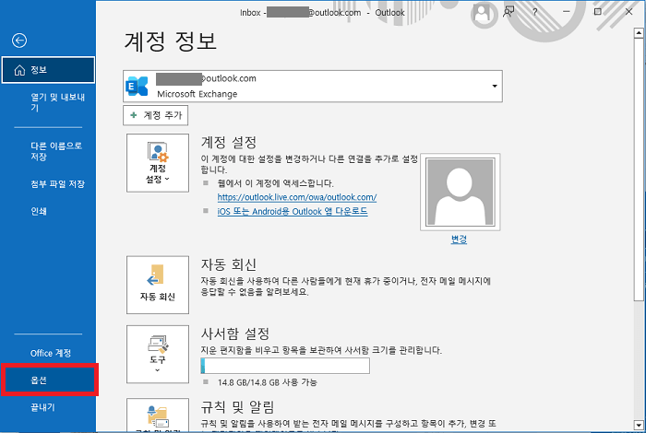The image size is (646, 433).
Task: Open the iOS 또는 Android용 Outlook download link
Action: coord(293,211)
